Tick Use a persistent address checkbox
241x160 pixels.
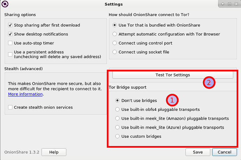pos(10,54)
